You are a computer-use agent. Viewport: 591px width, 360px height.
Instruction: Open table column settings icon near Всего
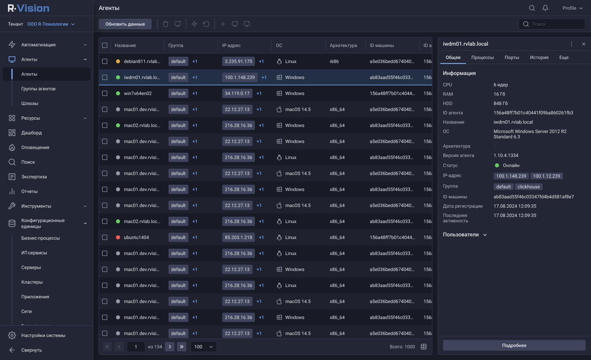coord(424,347)
